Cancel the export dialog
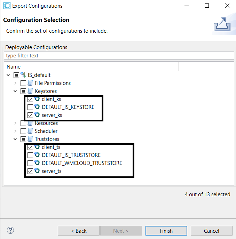Screen dimensions: 236x239 tap(211, 231)
